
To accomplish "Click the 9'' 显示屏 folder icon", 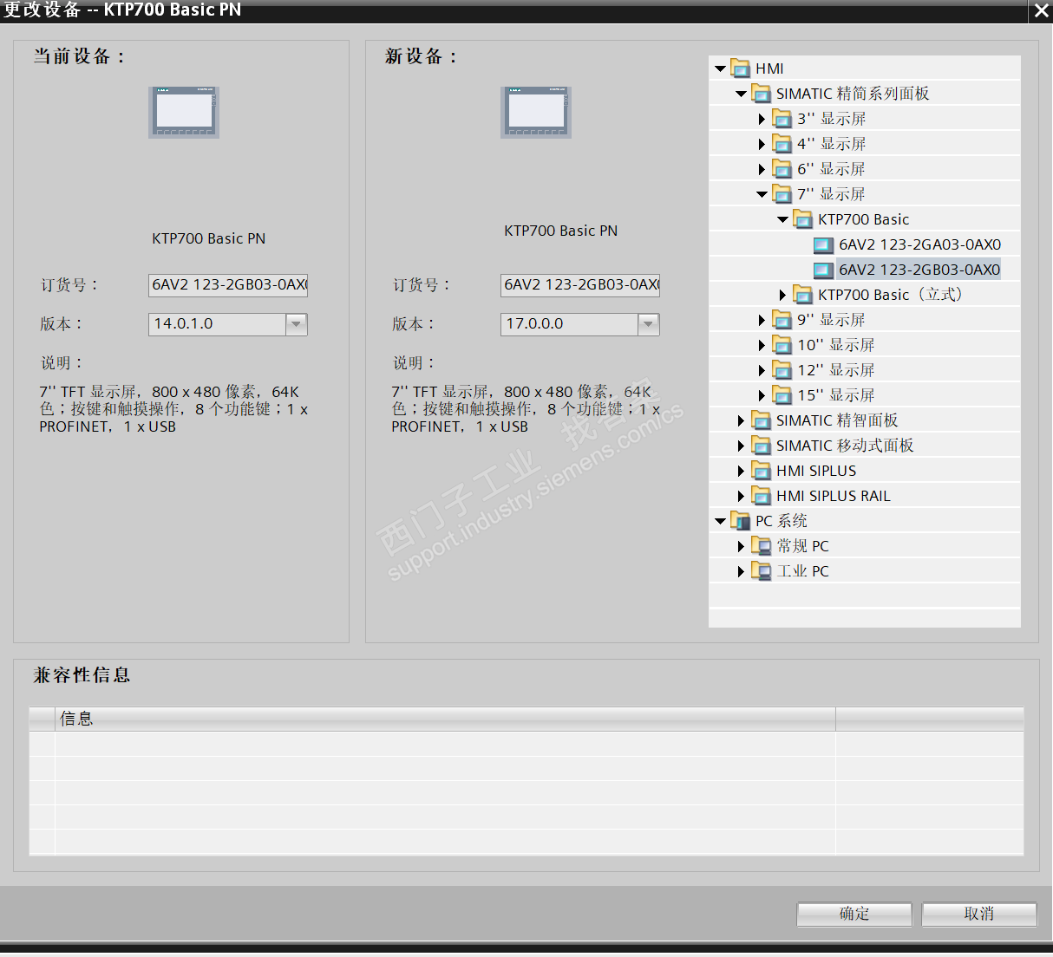I will (782, 320).
